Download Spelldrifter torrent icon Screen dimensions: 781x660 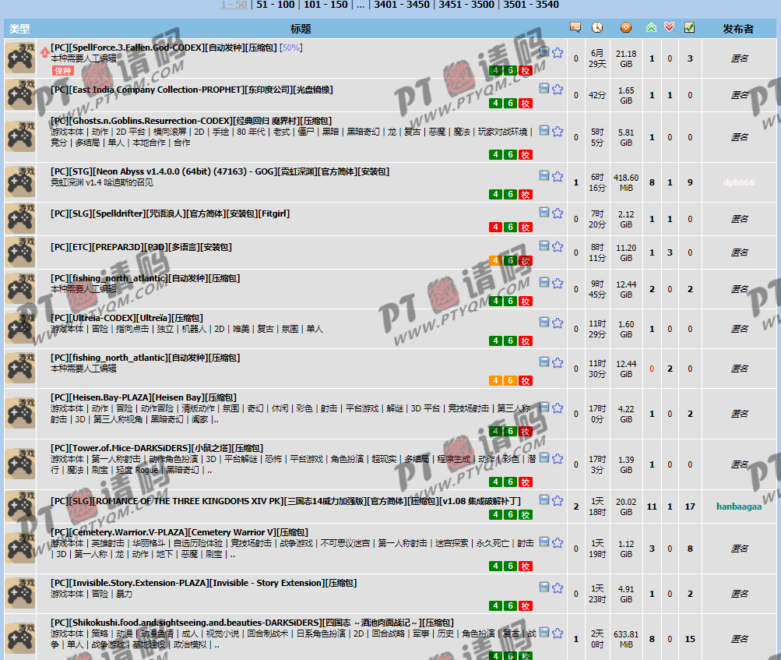pos(544,213)
